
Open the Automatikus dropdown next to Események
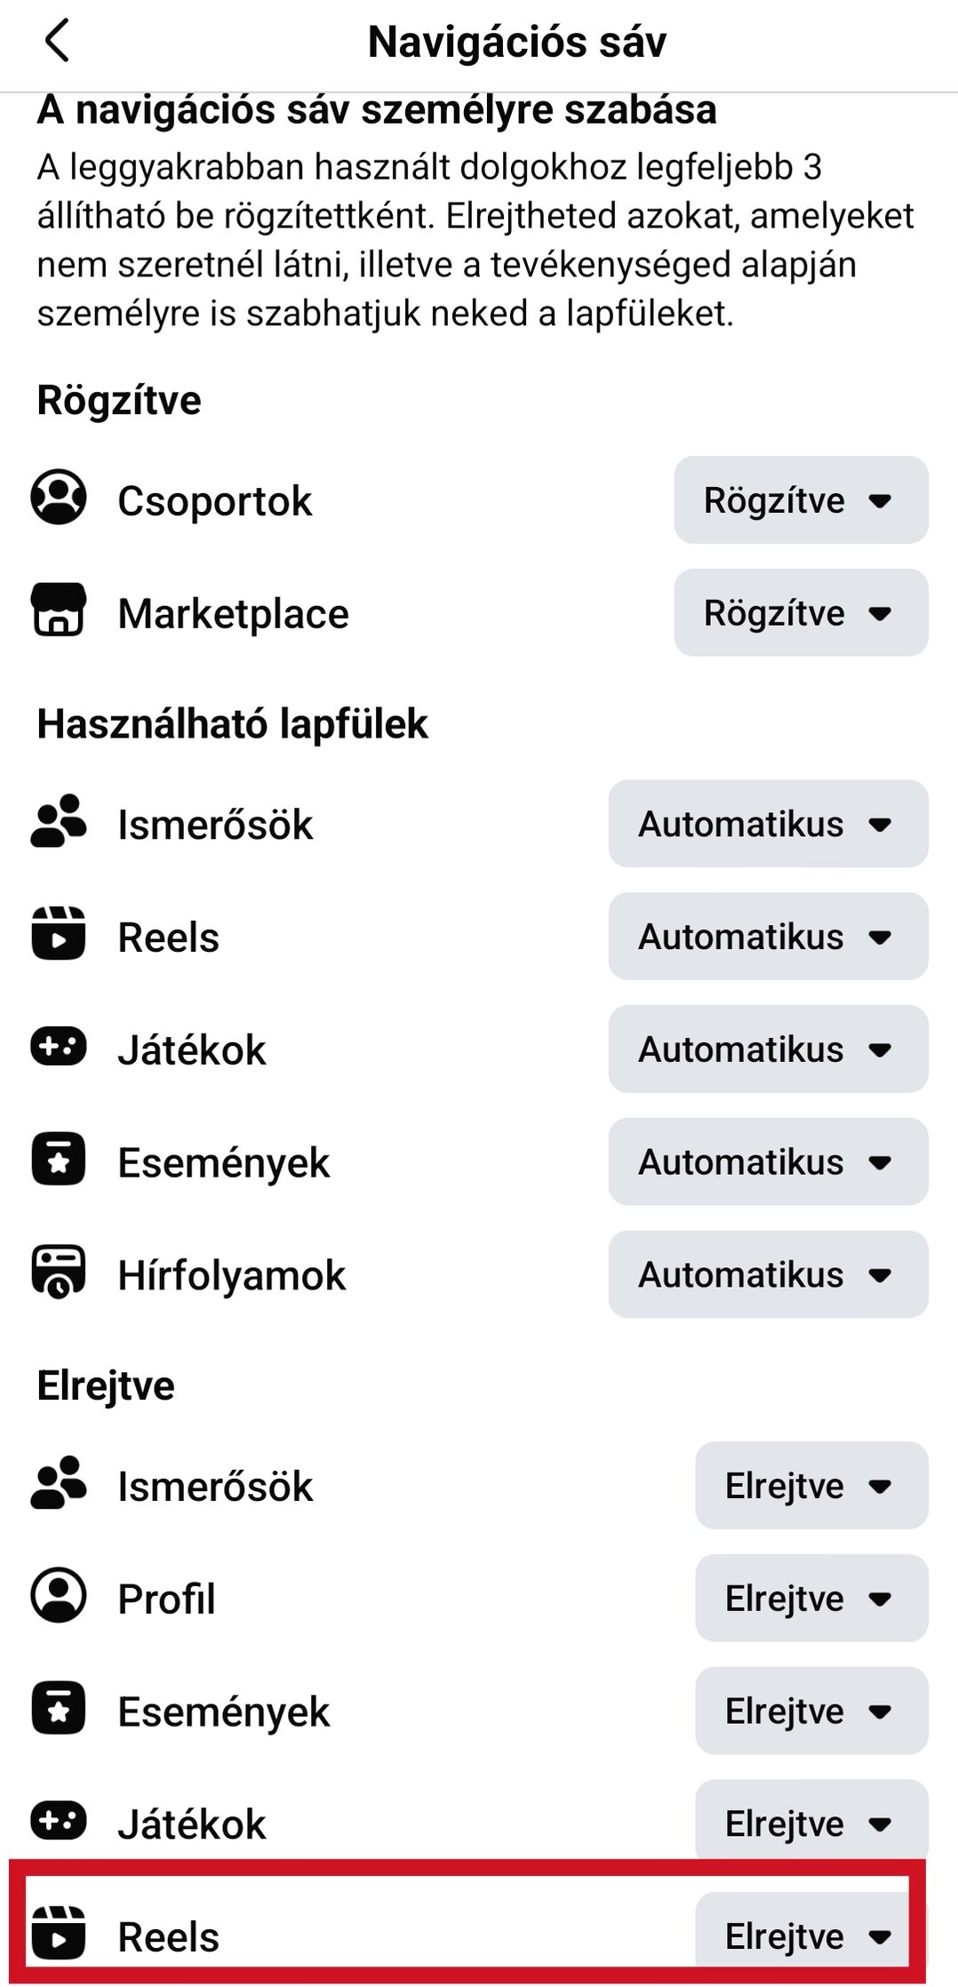(x=768, y=1161)
